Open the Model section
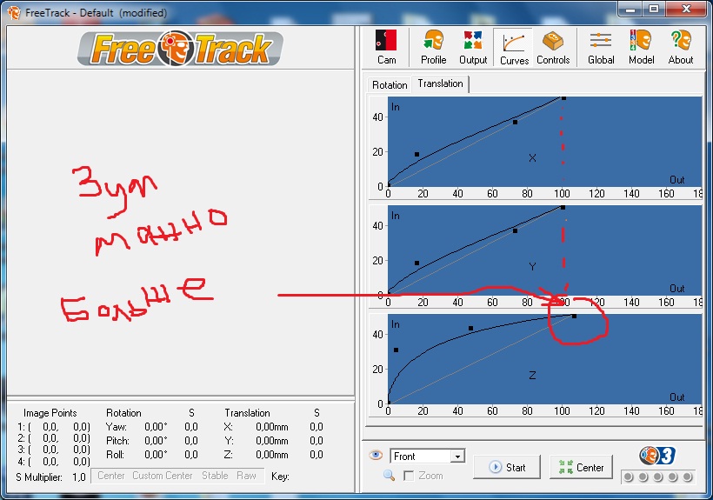 click(641, 47)
